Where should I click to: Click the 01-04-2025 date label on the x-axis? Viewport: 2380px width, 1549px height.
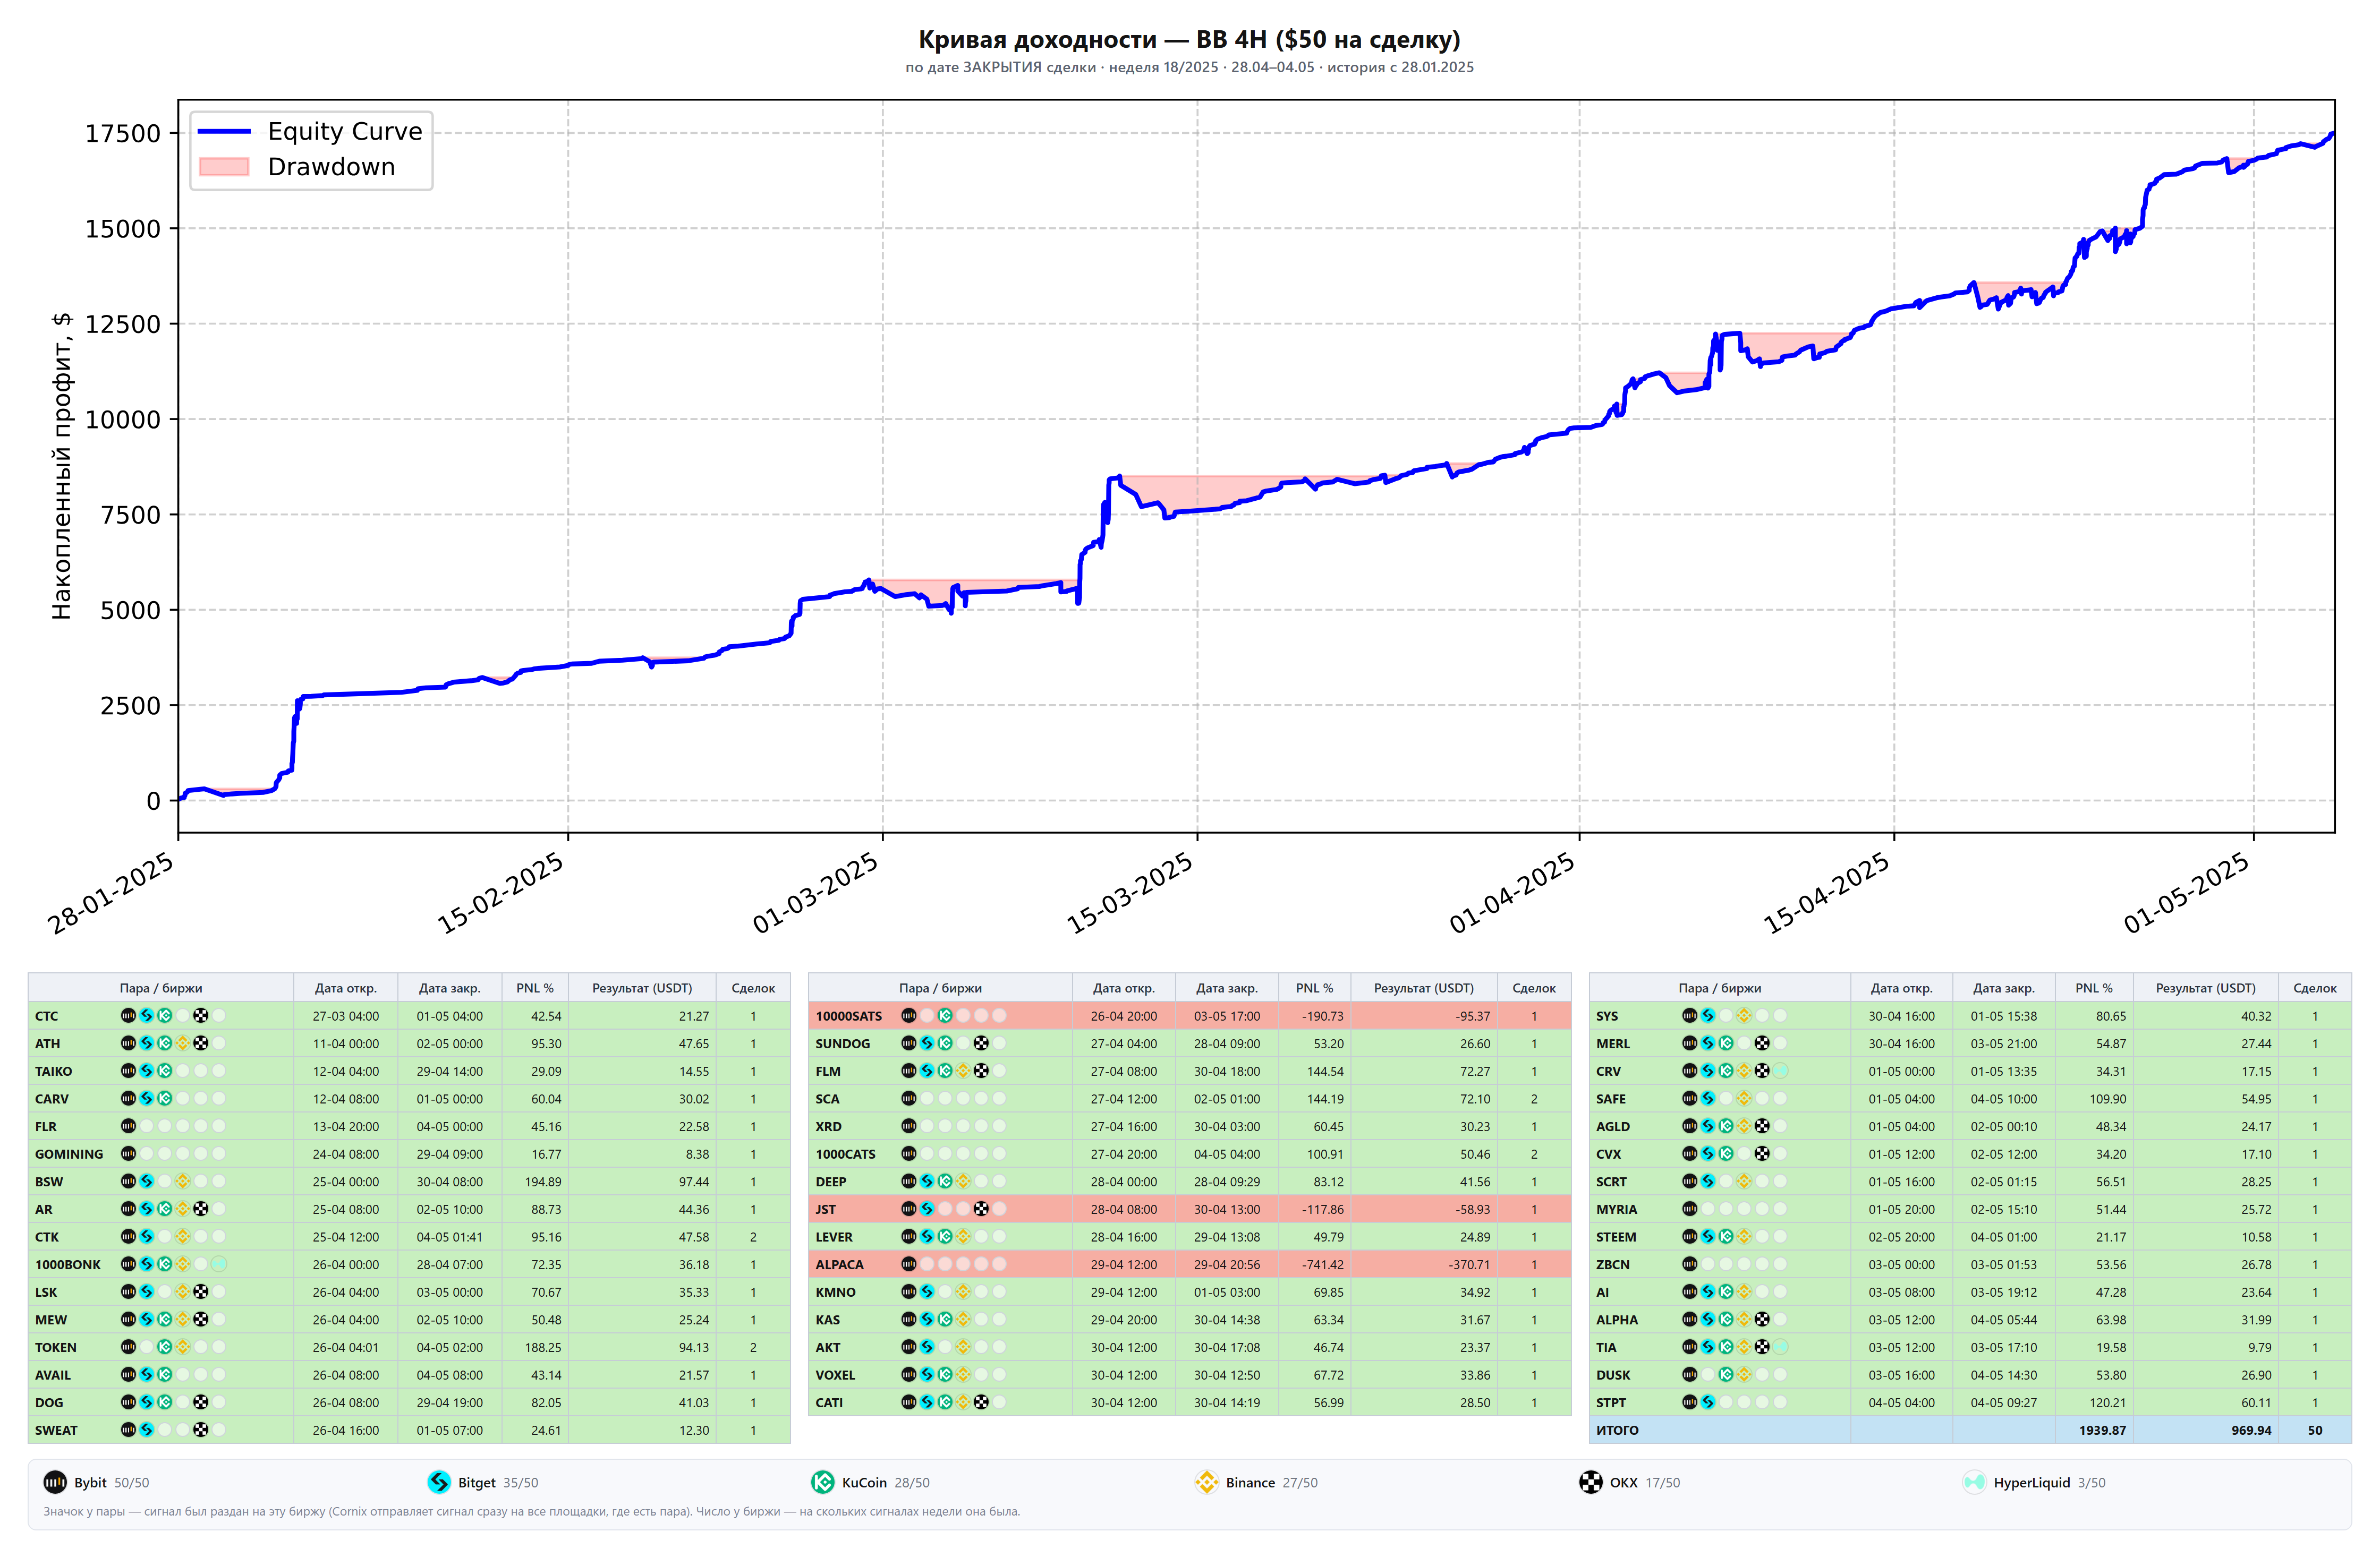coord(1513,893)
